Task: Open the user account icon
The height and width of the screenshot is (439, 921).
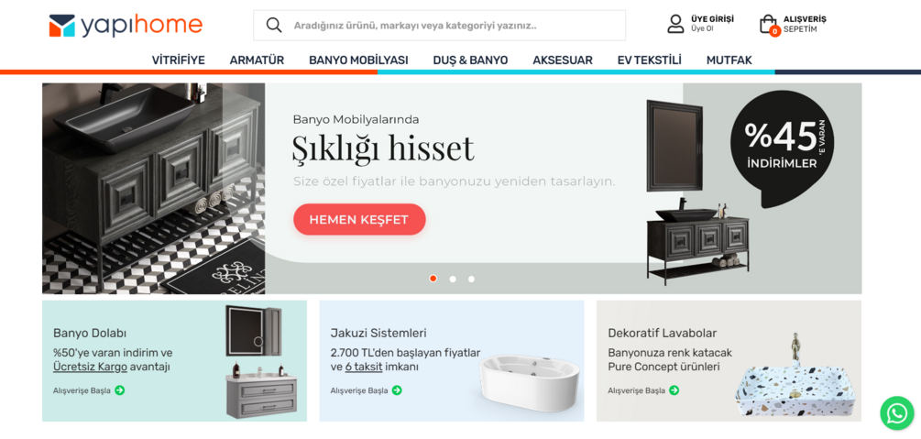Action: click(676, 24)
